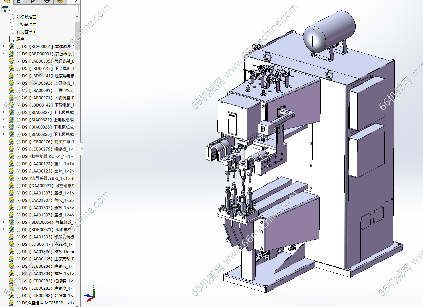Select the 右视基准面 plane icon
This screenshot has height=307, width=423.
click(x=12, y=32)
